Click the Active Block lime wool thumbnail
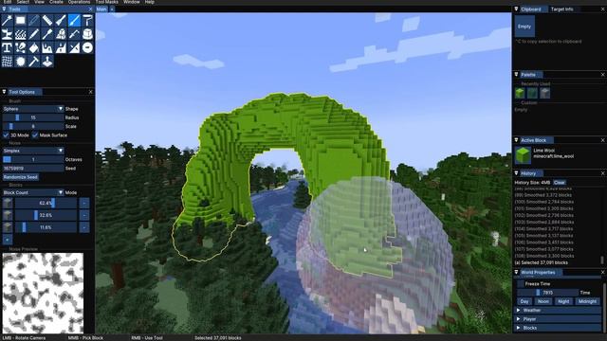Screen dimensions: 607x341 click(523, 155)
